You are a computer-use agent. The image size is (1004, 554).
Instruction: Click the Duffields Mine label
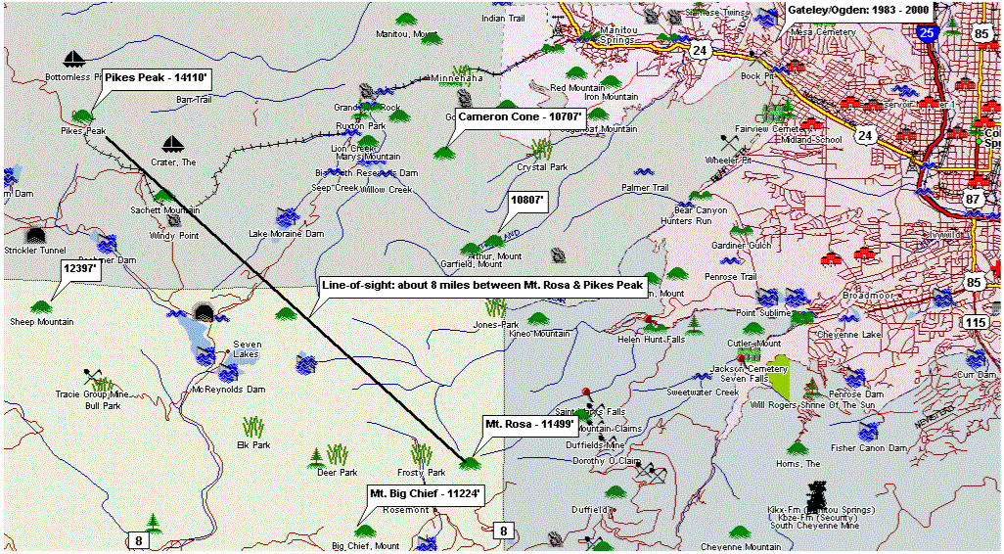[x=595, y=445]
